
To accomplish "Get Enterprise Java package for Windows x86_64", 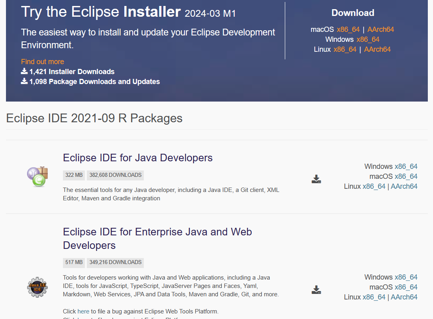I will [406, 277].
